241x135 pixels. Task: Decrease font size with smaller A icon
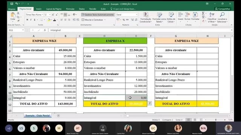[56, 15]
